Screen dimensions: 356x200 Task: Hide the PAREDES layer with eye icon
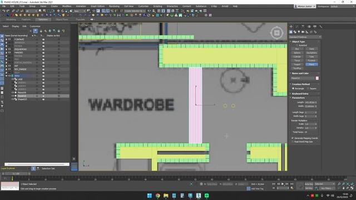pos(9,53)
